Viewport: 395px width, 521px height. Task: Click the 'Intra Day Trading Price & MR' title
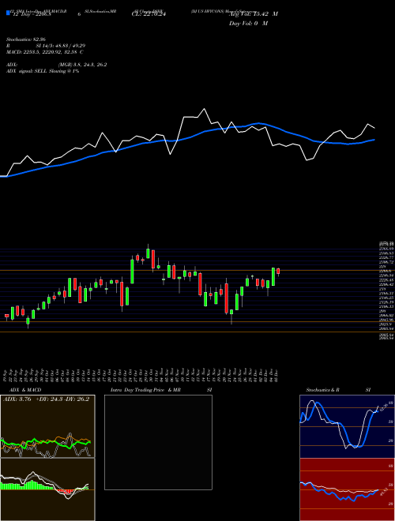pos(145,390)
